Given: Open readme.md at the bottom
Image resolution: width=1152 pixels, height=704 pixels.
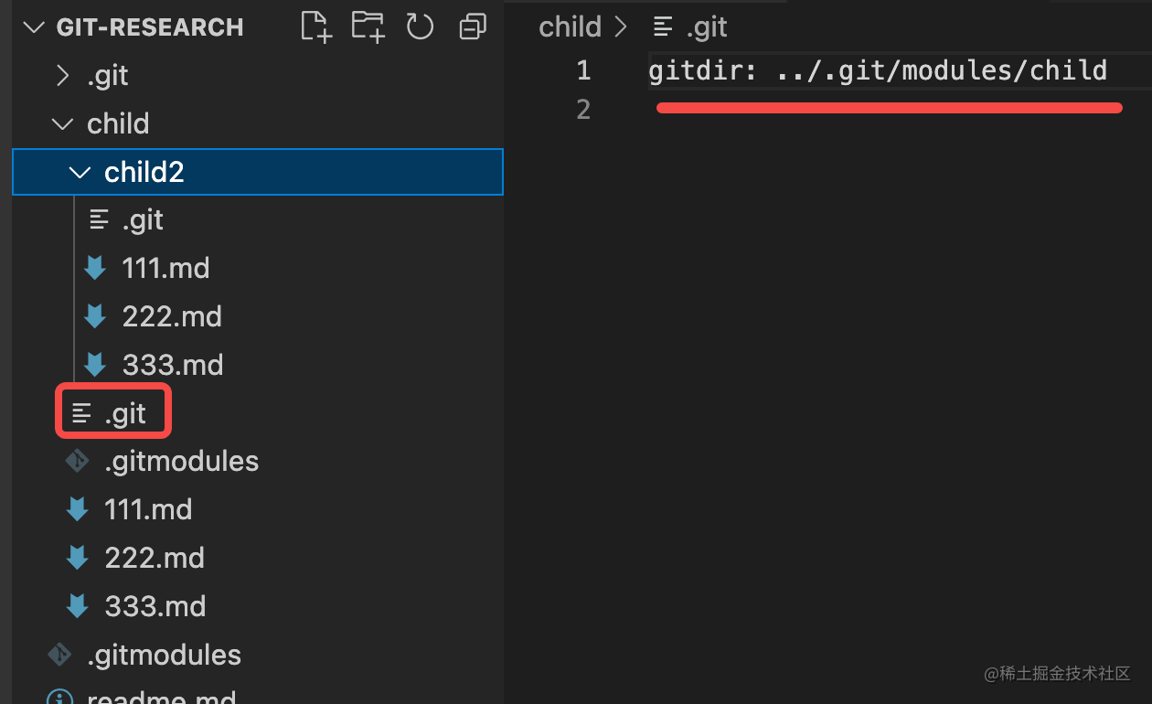Looking at the screenshot, I should tap(163, 697).
